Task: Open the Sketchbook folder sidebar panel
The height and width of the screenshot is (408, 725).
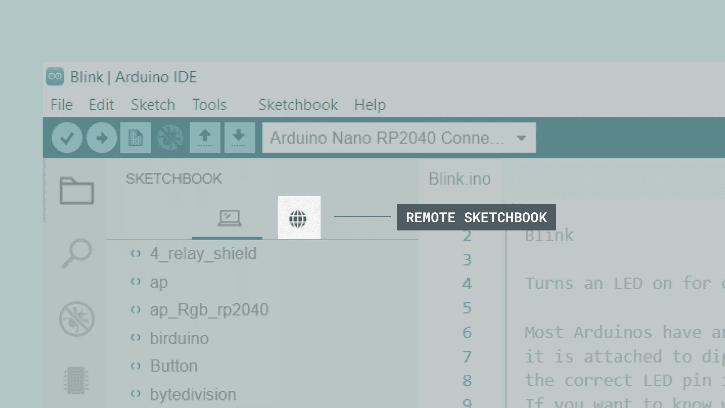Action: pyautogui.click(x=77, y=191)
